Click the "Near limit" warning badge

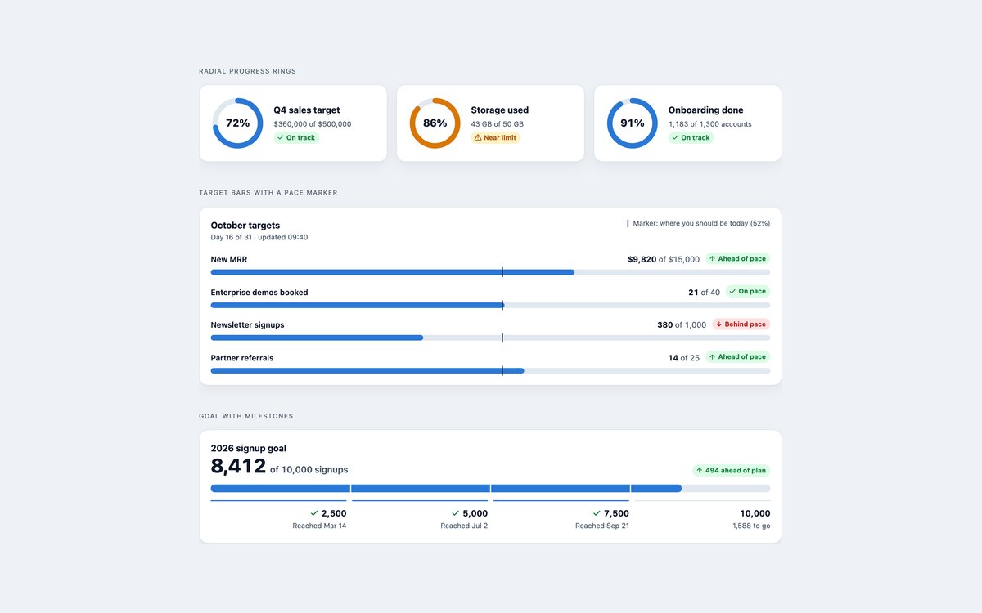496,138
